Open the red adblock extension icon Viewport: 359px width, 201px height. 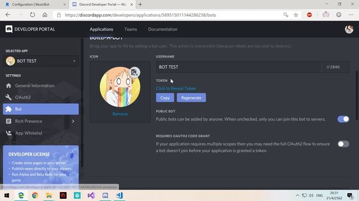click(x=309, y=15)
